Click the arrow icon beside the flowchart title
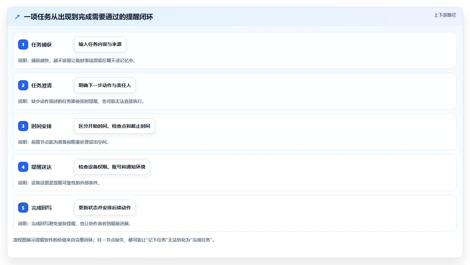 [x=17, y=17]
